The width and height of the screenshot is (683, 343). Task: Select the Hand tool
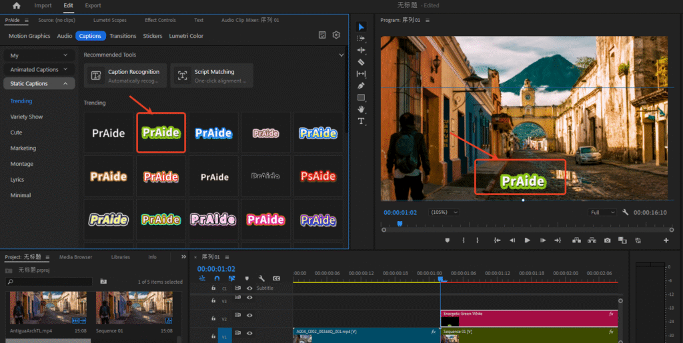tap(362, 109)
